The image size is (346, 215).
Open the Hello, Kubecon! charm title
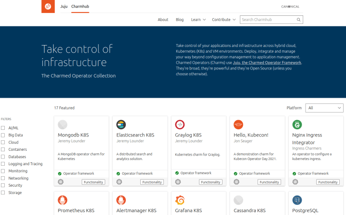coord(251,135)
